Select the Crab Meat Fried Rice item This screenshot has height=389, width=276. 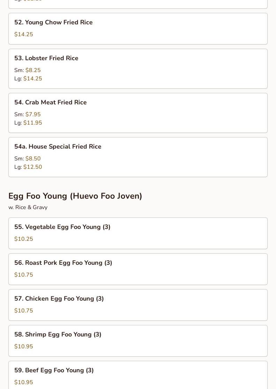51,102
